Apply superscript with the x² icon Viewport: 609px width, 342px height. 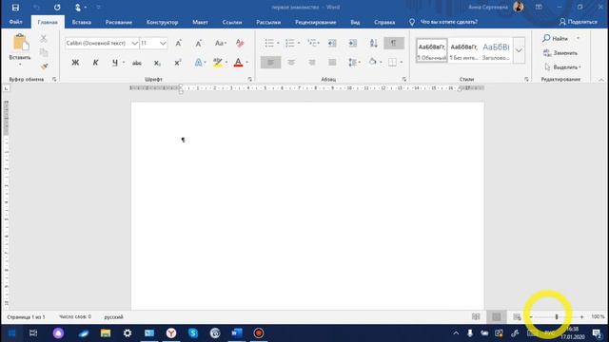[178, 63]
